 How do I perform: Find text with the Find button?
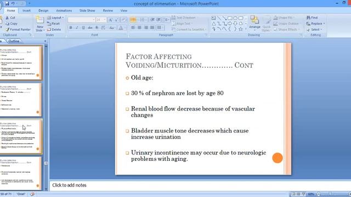tap(312, 18)
